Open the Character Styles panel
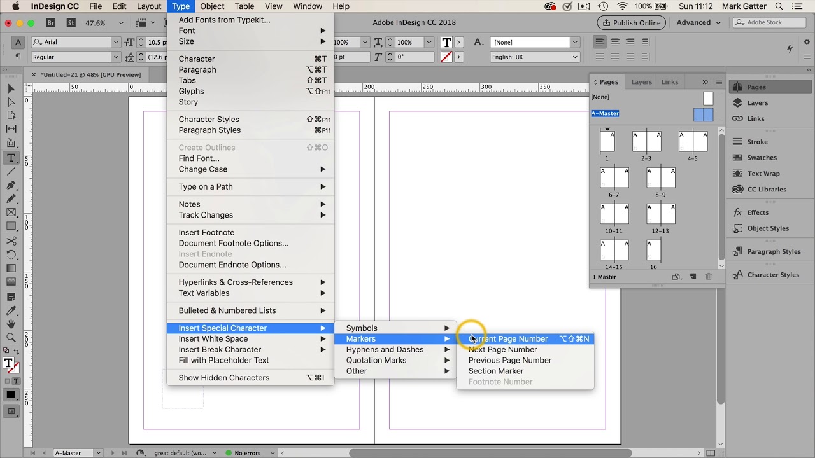This screenshot has height=458, width=815. coord(773,275)
